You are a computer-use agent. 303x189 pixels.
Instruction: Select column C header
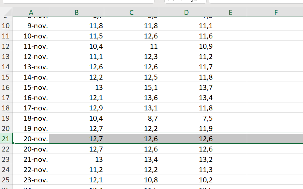coord(131,13)
